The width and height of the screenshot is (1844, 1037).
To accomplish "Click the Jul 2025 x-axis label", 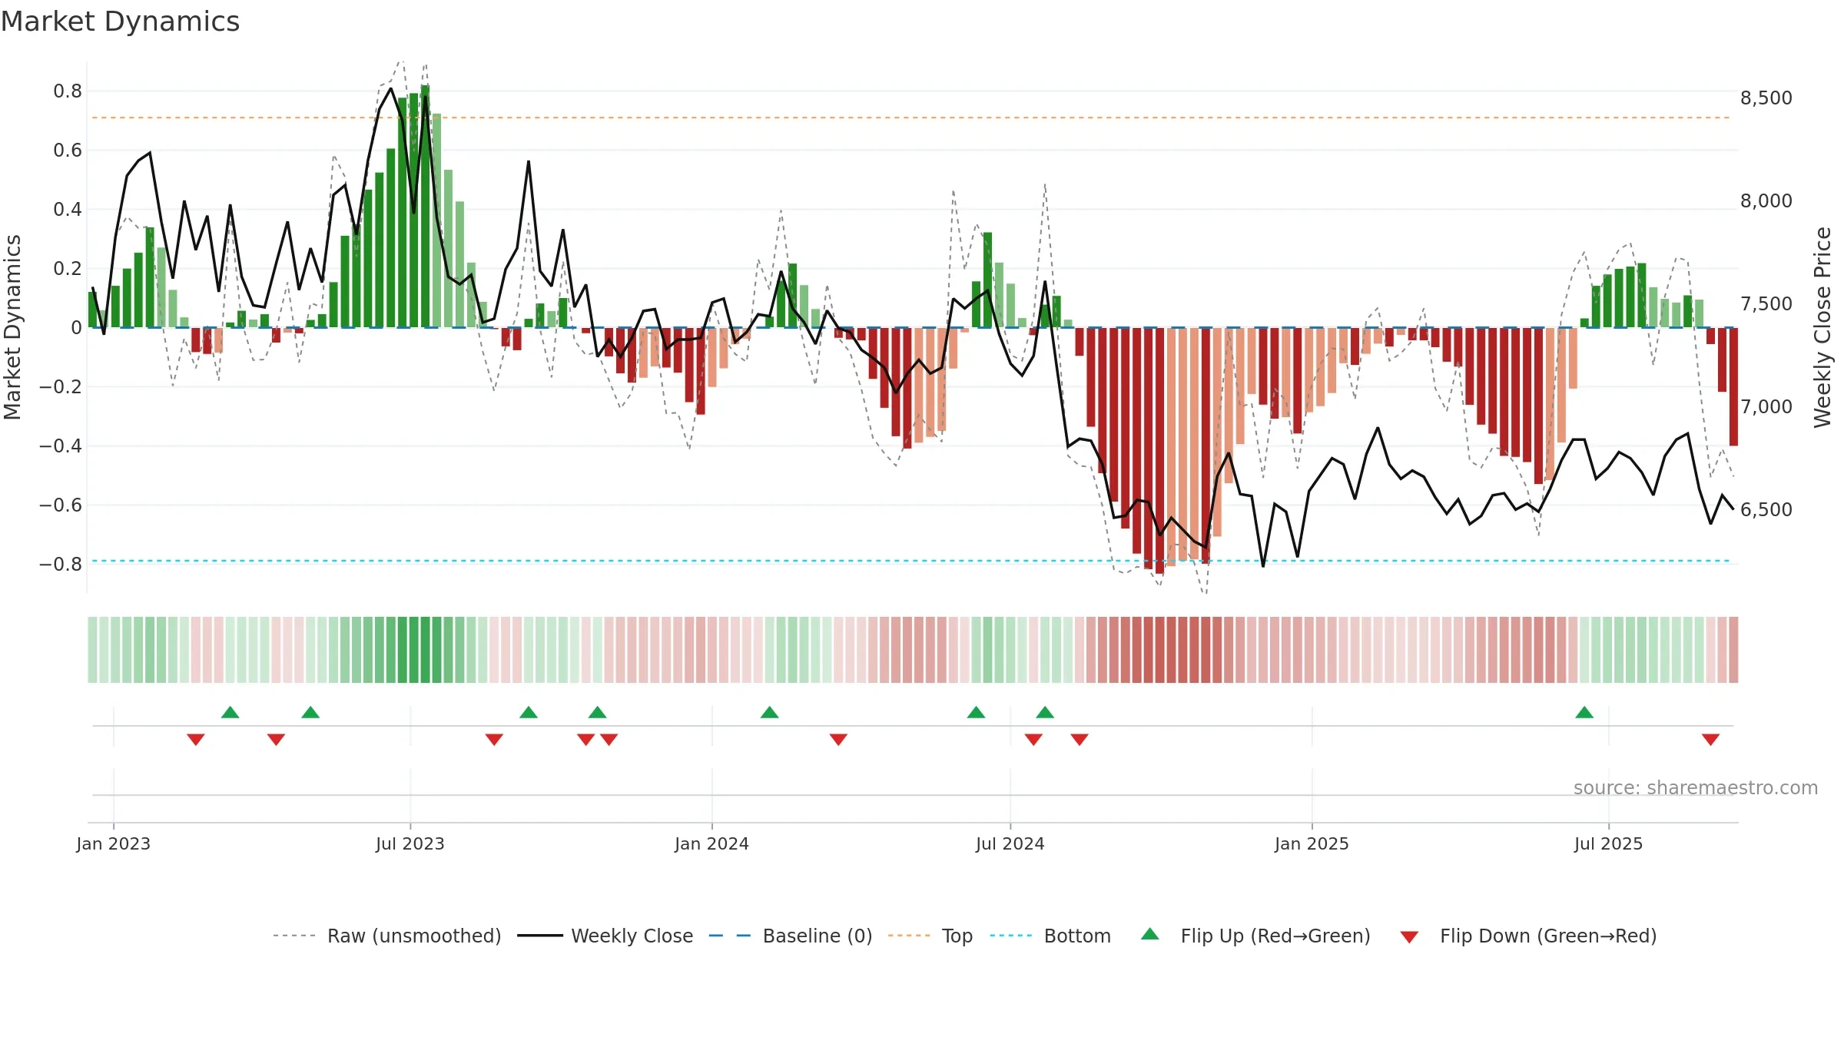I will 1609,843.
